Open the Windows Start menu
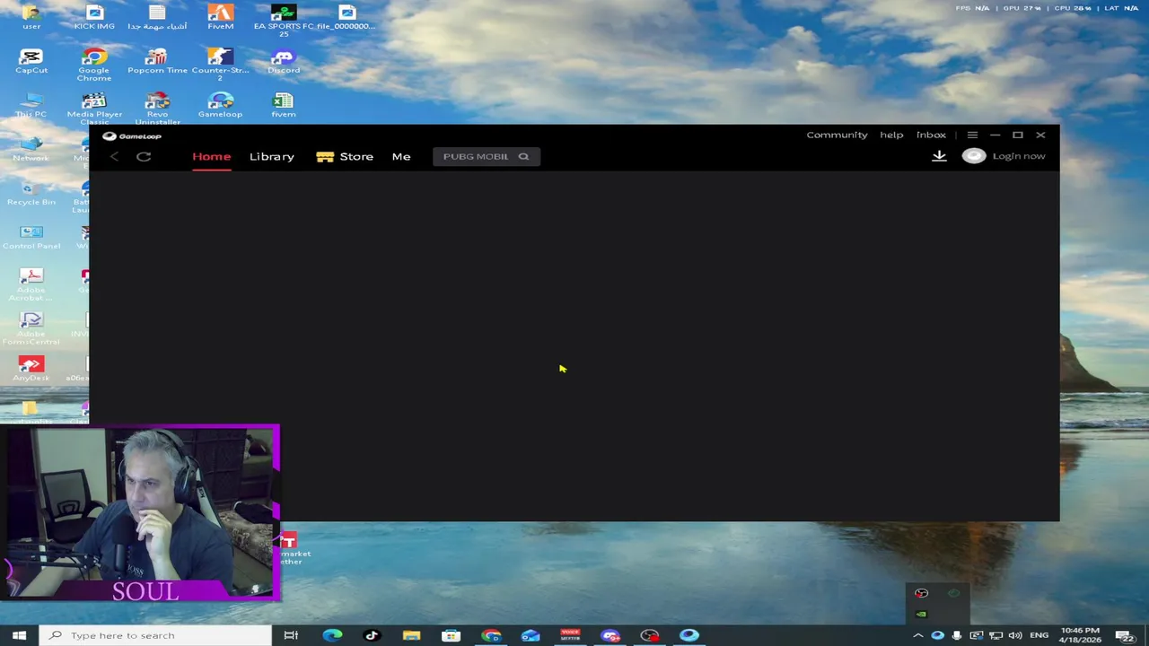This screenshot has width=1149, height=646. [x=19, y=635]
